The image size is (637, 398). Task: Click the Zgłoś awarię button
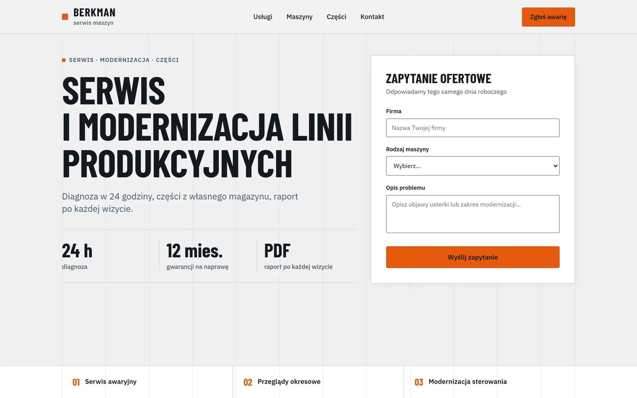point(548,17)
